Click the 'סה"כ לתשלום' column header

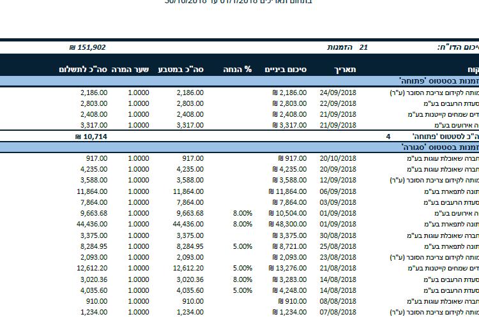[x=83, y=70]
